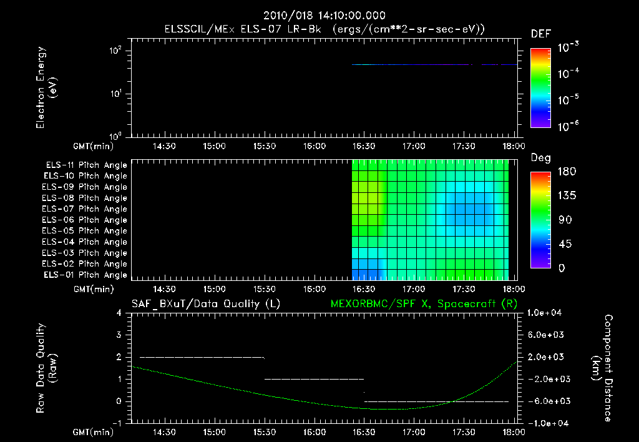Screen dimensions: 639x442
Task: Click the 10^-4 DEF scale value
Action: pos(568,74)
